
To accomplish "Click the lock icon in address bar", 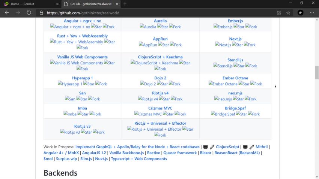I will [x=41, y=13].
